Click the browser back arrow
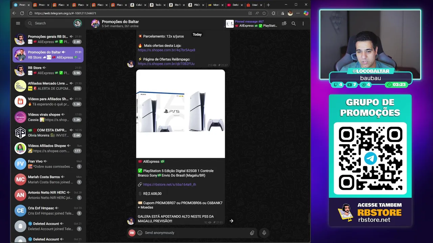Viewport: 433px width, 243px height. 14,13
